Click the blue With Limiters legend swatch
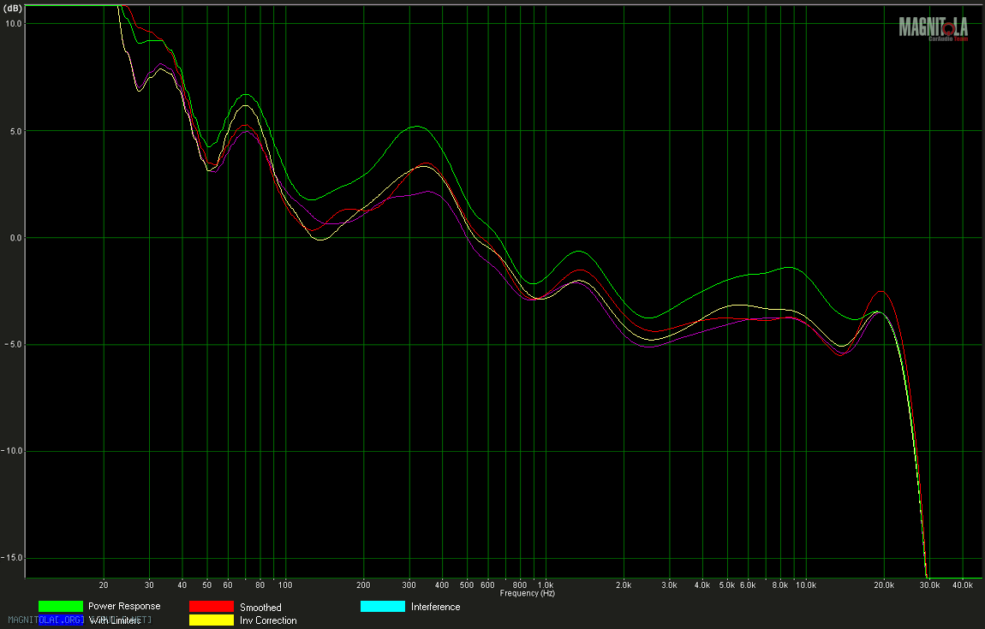 click(60, 620)
